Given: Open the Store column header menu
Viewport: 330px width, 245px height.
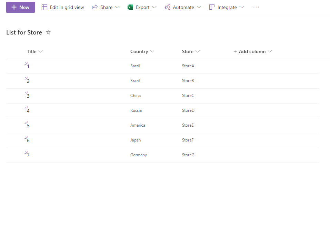Looking at the screenshot, I should coord(191,52).
